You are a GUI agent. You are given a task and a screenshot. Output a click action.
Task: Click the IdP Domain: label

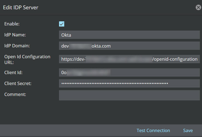[17, 46]
